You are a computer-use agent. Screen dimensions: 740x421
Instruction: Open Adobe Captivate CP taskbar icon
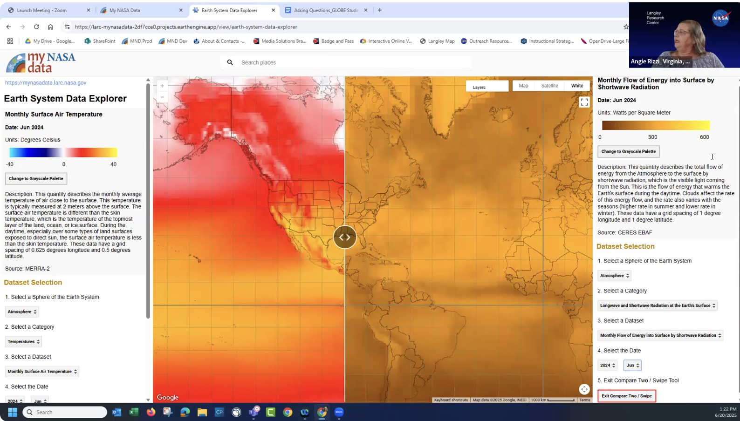coord(219,412)
